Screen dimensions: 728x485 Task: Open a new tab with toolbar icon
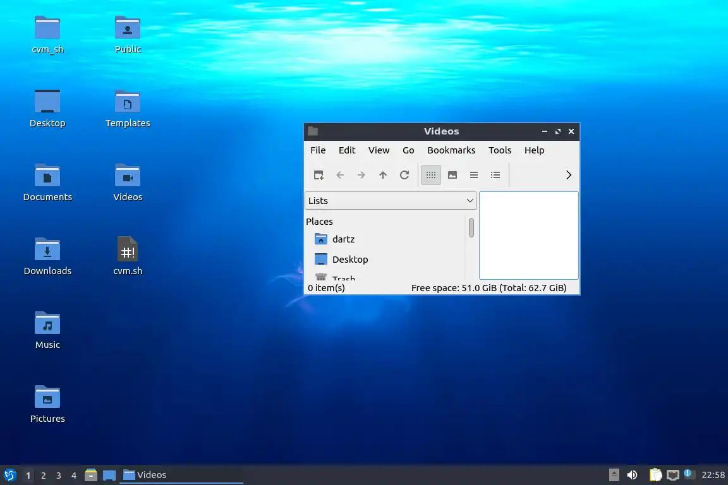coord(318,175)
